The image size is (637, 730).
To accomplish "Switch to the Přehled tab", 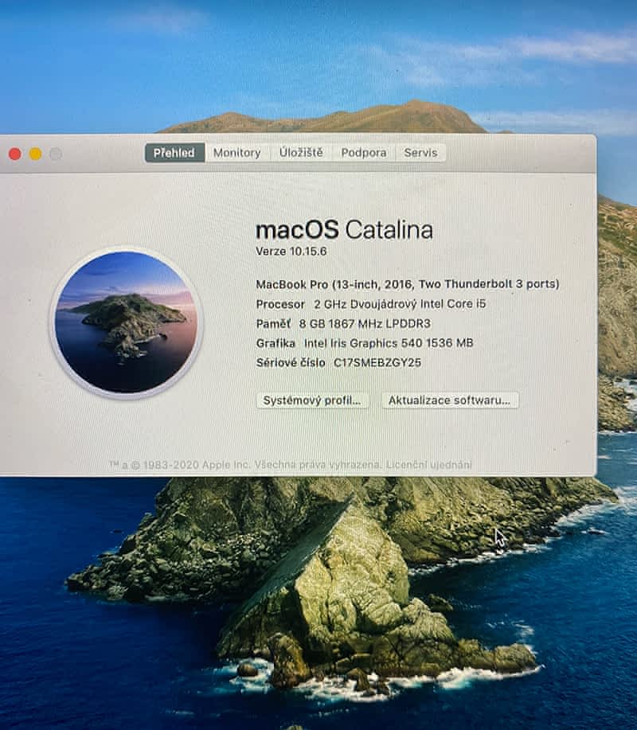I will coord(174,153).
